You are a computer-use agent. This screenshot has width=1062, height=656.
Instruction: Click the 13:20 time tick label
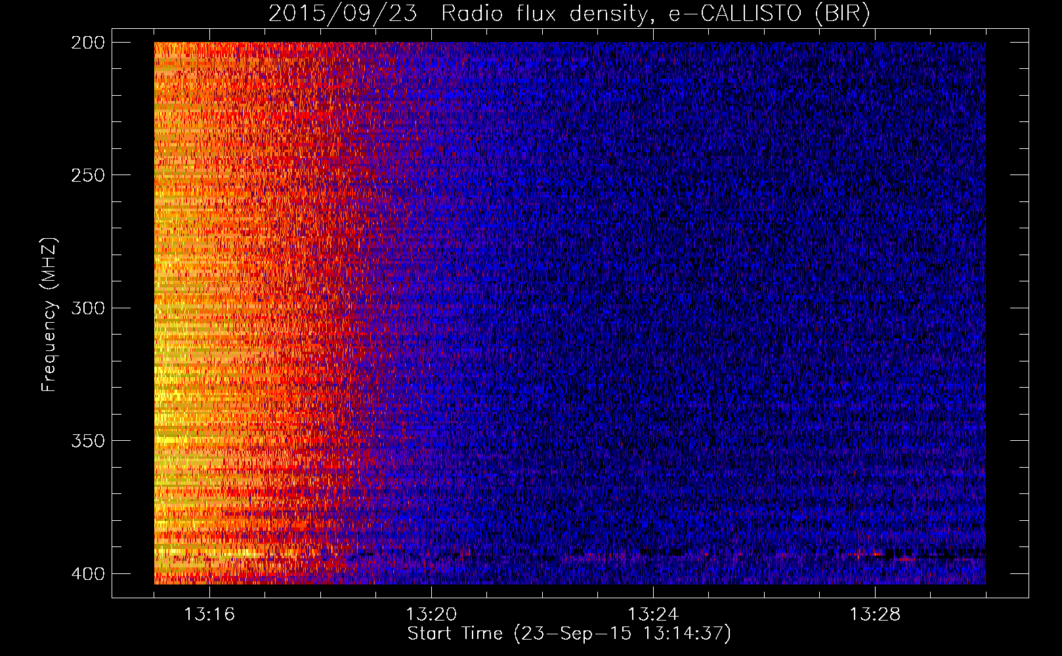tap(431, 614)
